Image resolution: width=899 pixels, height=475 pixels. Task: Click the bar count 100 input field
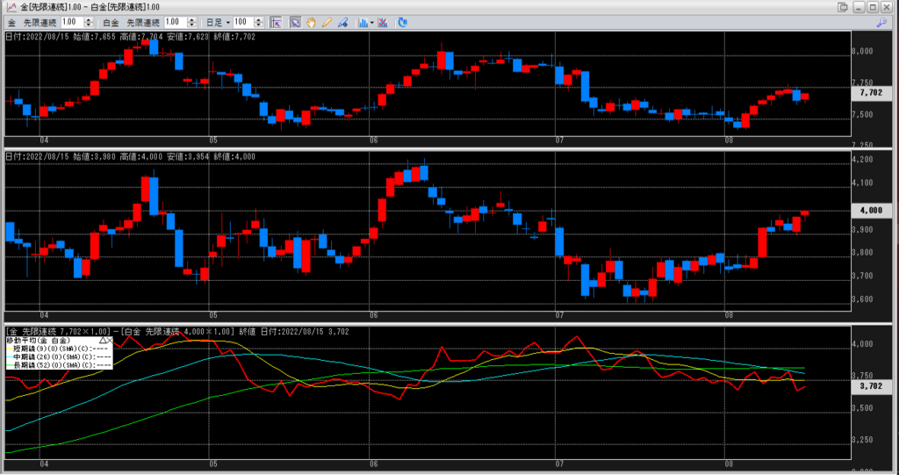(x=243, y=21)
